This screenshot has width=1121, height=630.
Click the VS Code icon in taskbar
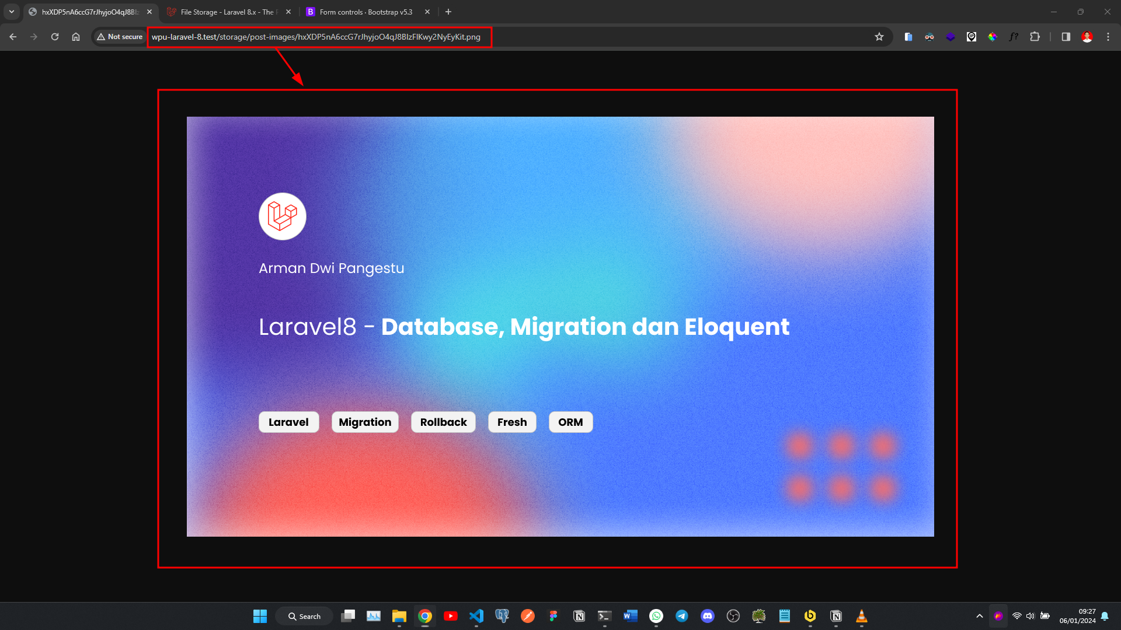pos(476,615)
